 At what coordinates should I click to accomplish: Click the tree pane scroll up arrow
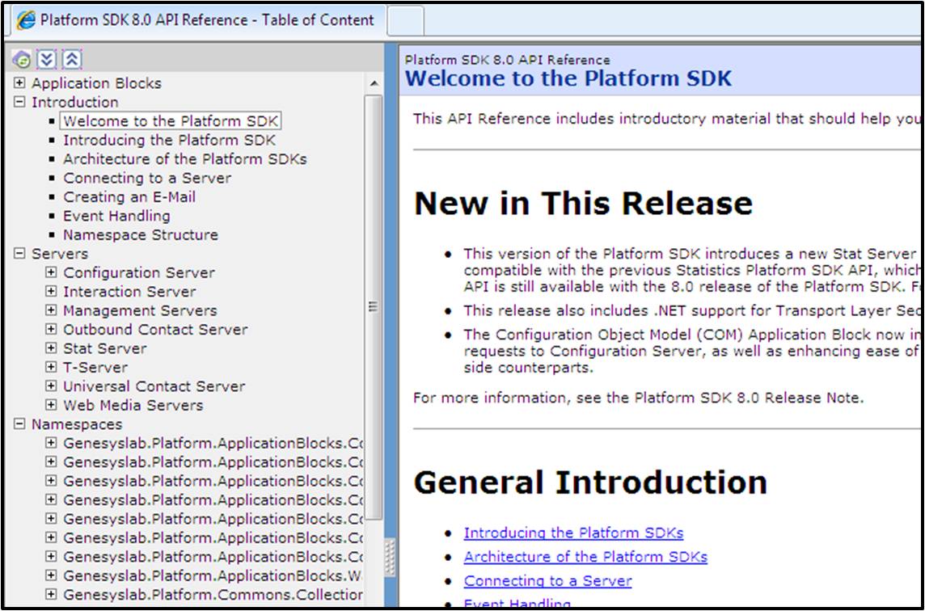tap(374, 84)
